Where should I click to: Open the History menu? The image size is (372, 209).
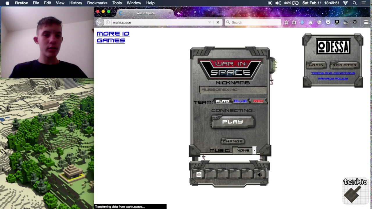76,3
